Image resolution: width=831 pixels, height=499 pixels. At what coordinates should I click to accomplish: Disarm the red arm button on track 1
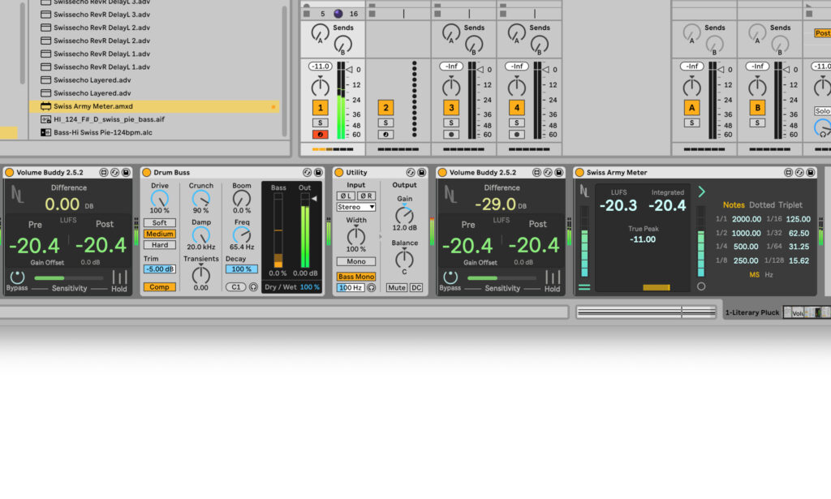point(320,135)
